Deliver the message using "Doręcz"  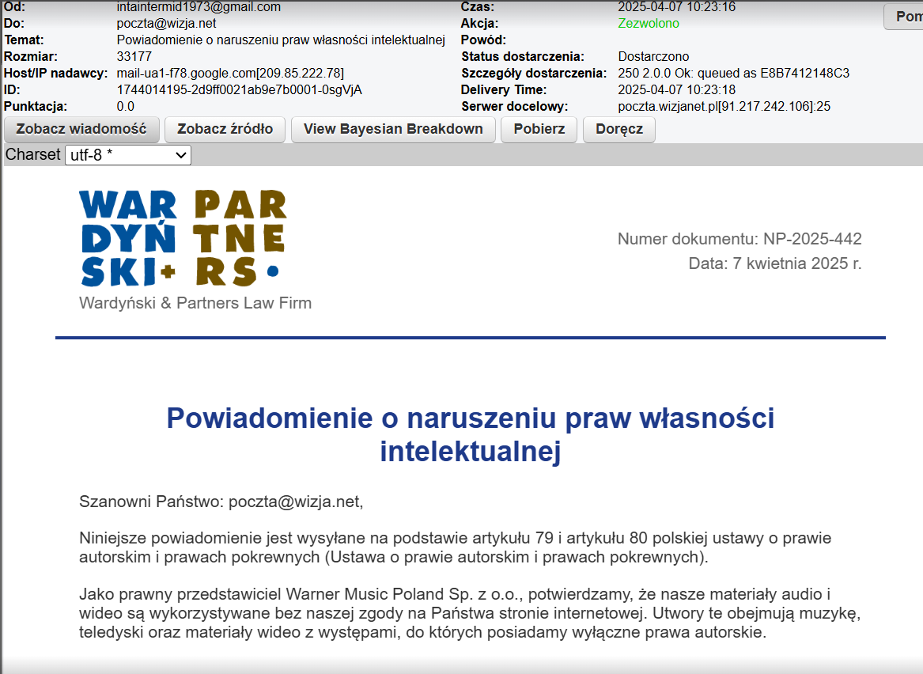click(619, 129)
